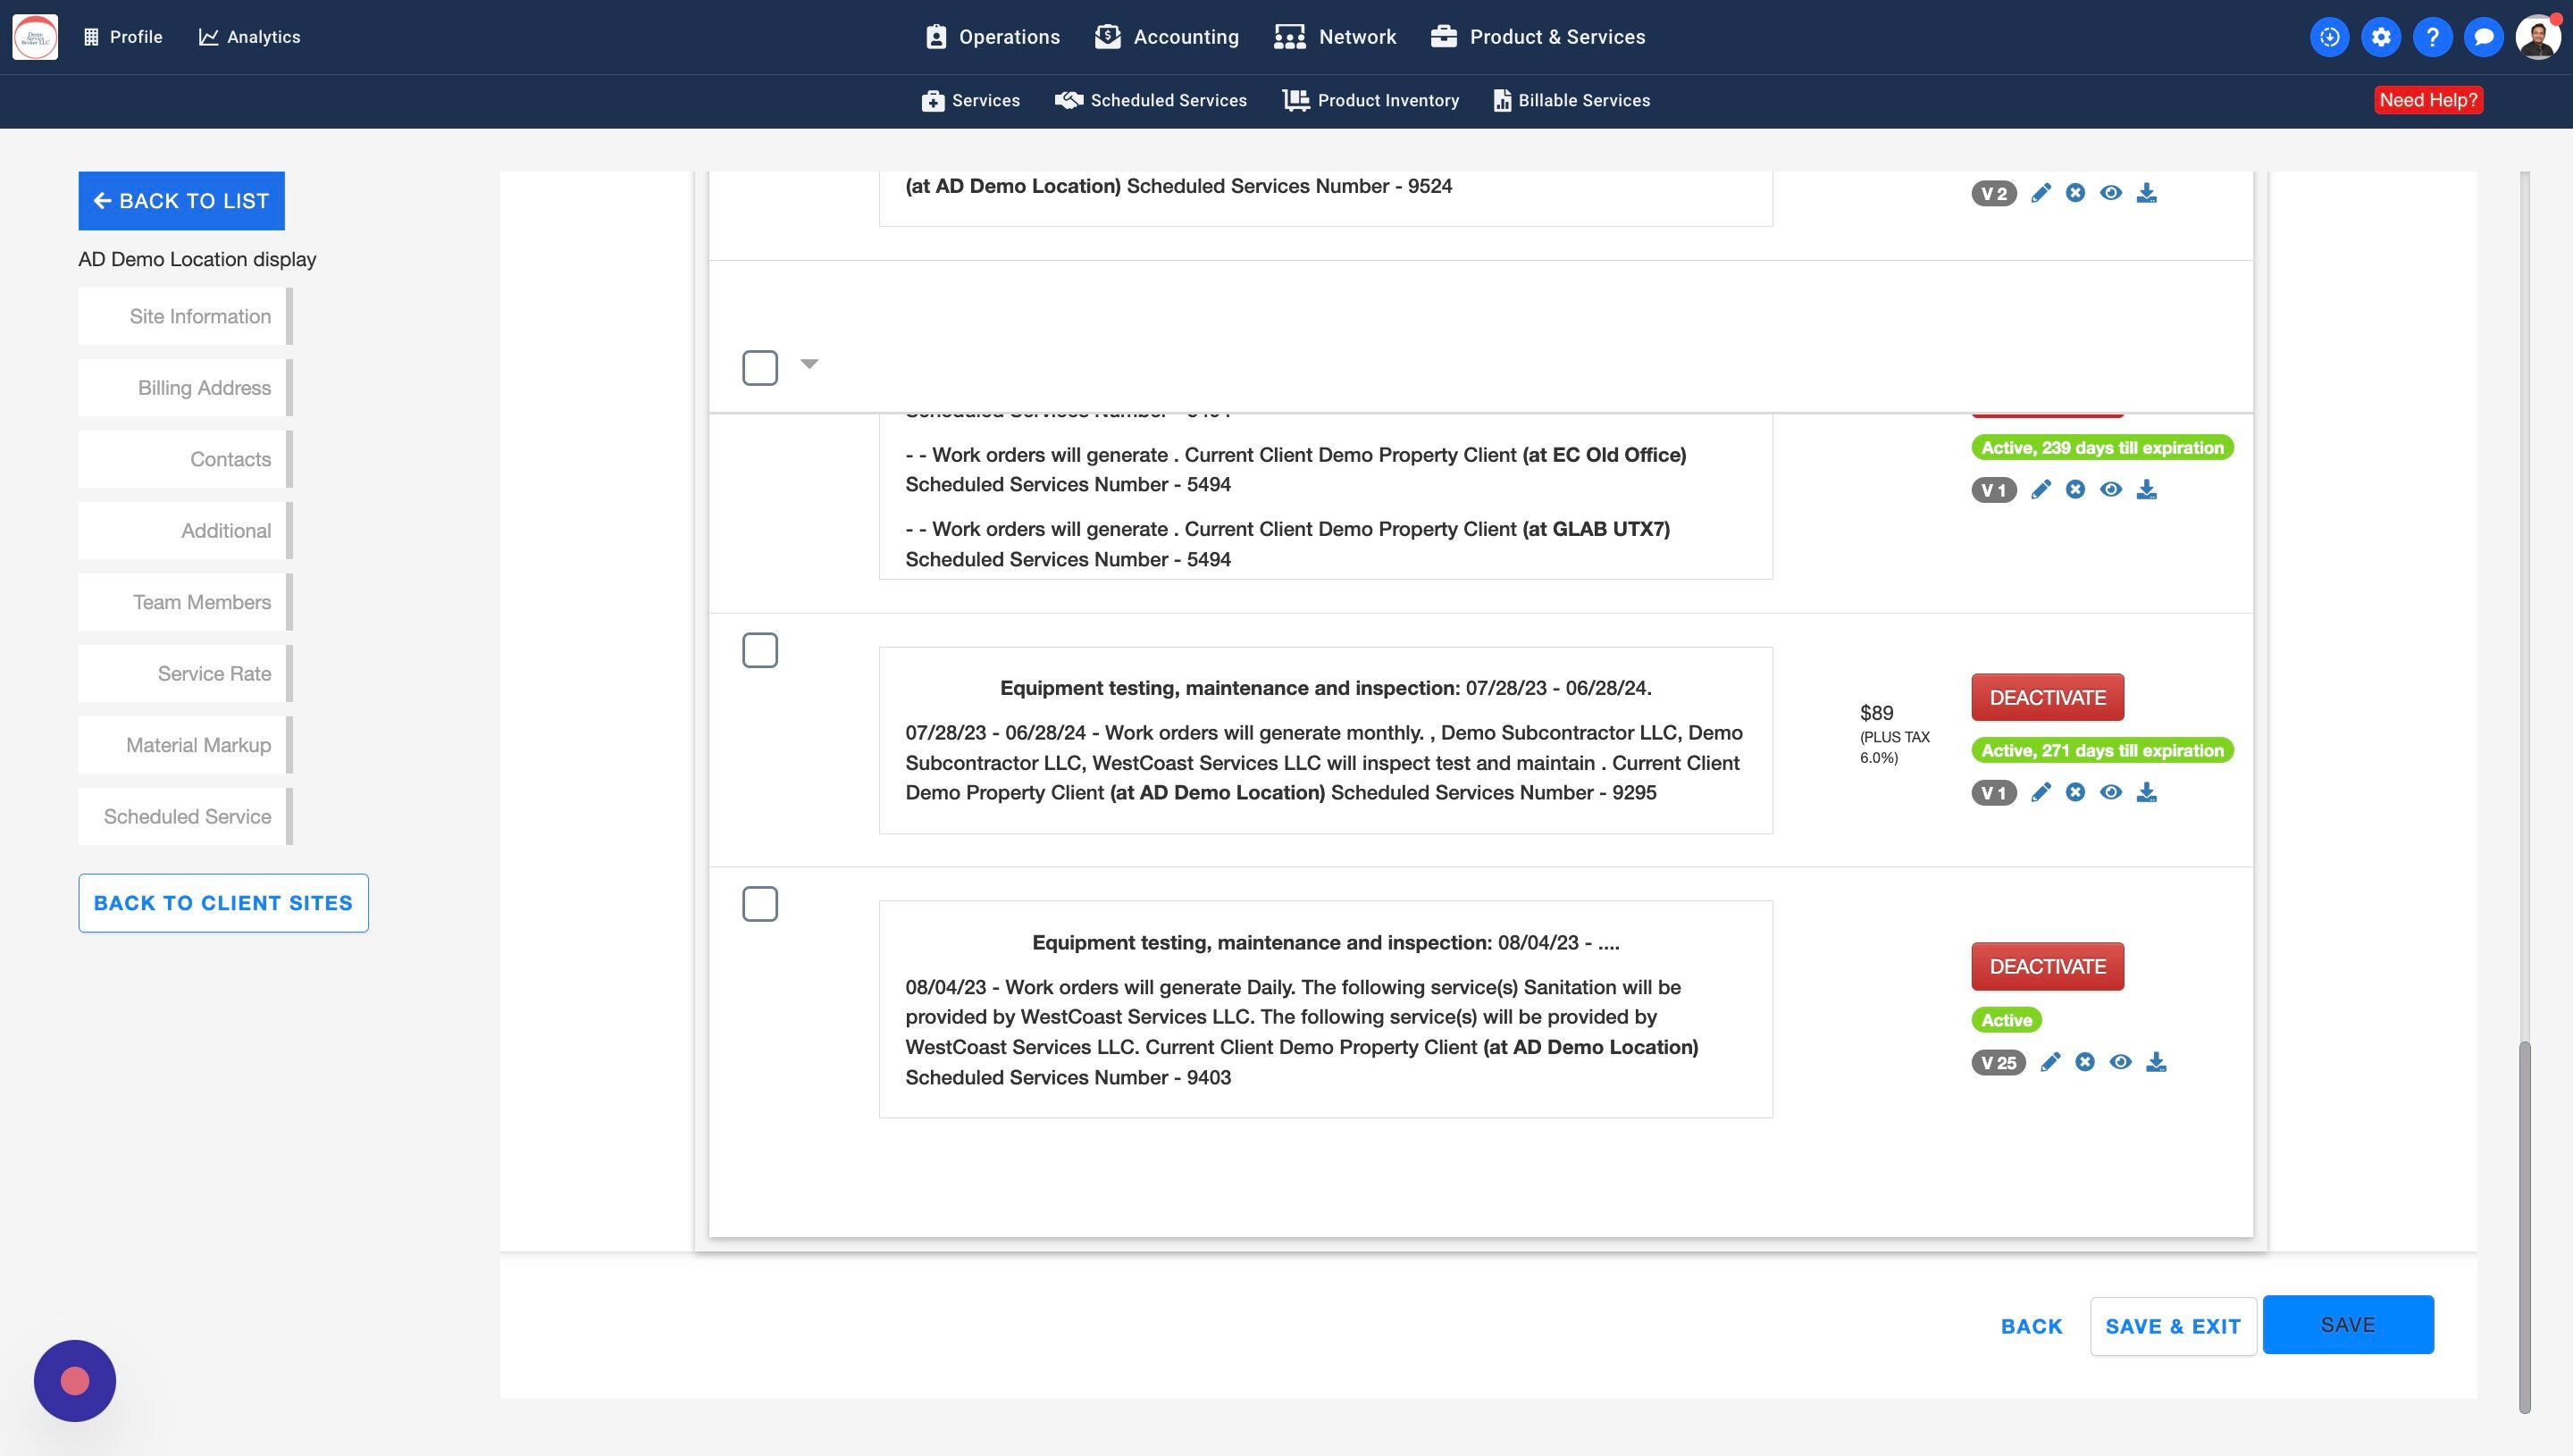Edit scheduled service 9295 with pencil icon
Screen dimensions: 2573x1456
[x=2040, y=792]
